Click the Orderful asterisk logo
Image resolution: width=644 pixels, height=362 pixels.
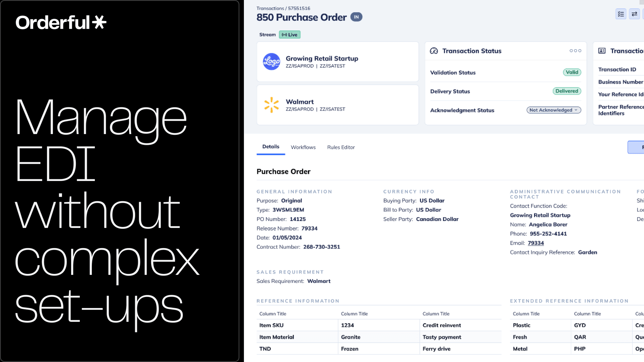(x=99, y=22)
